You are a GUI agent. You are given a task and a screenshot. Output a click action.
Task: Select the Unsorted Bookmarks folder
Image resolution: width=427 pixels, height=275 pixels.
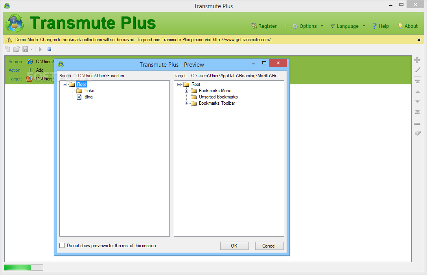(218, 97)
